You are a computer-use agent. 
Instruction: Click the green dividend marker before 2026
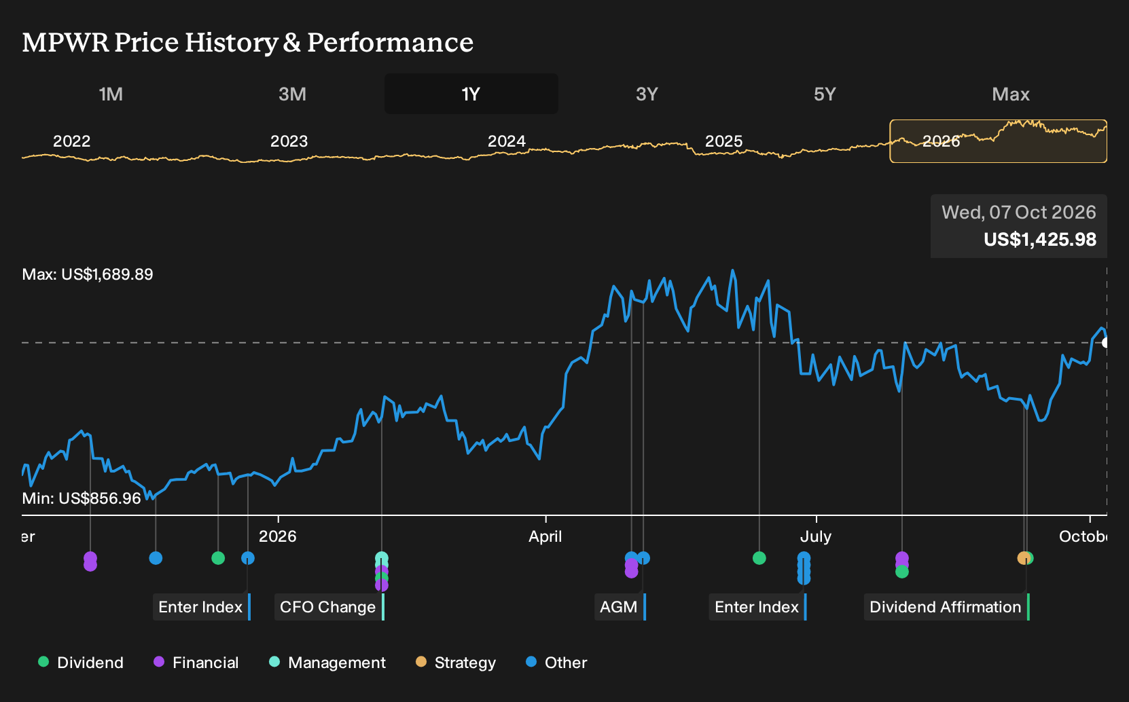click(x=218, y=558)
